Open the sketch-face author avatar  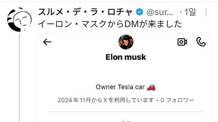click(19, 20)
